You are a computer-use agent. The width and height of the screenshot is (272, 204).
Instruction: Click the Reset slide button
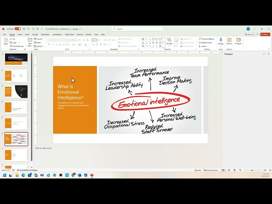[x=37, y=42]
